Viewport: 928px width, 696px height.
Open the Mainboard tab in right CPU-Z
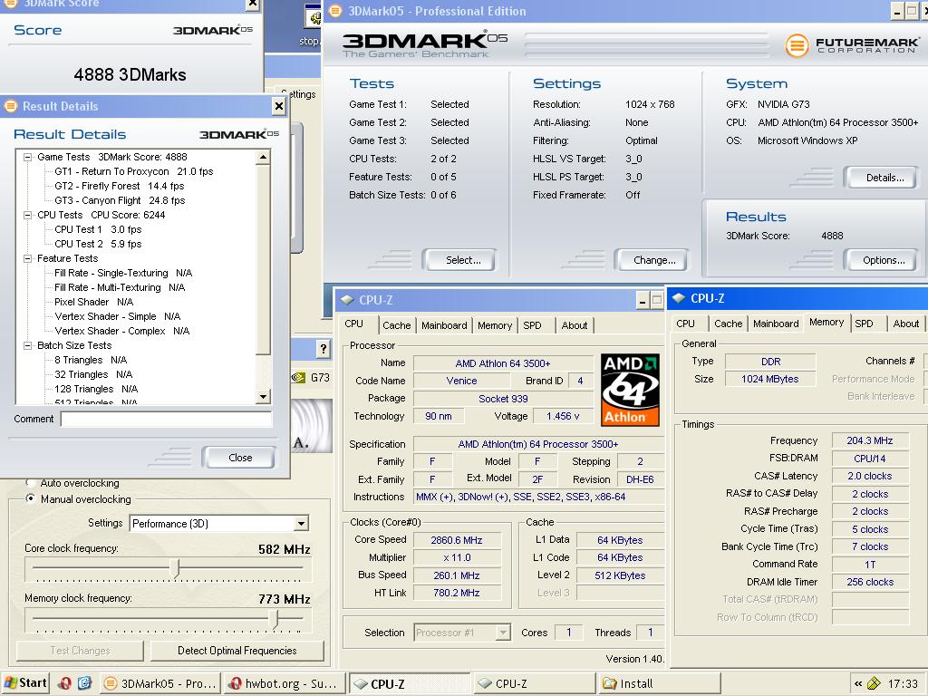(x=776, y=324)
